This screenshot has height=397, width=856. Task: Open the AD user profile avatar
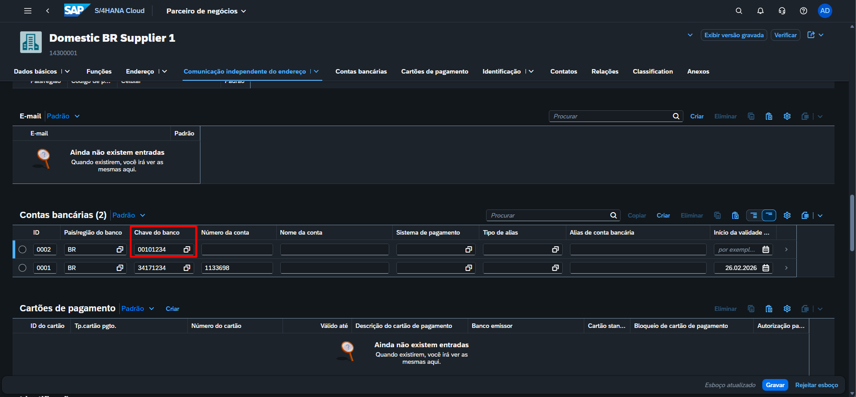click(x=825, y=11)
